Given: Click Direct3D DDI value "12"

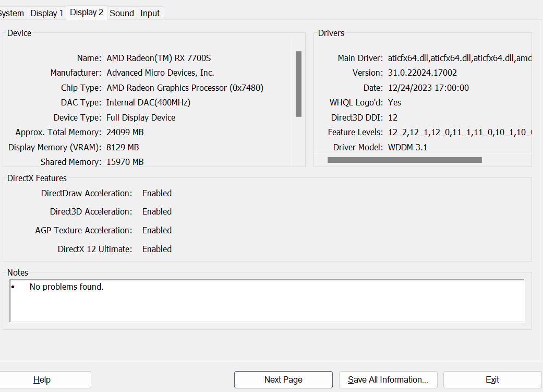Looking at the screenshot, I should pos(393,117).
